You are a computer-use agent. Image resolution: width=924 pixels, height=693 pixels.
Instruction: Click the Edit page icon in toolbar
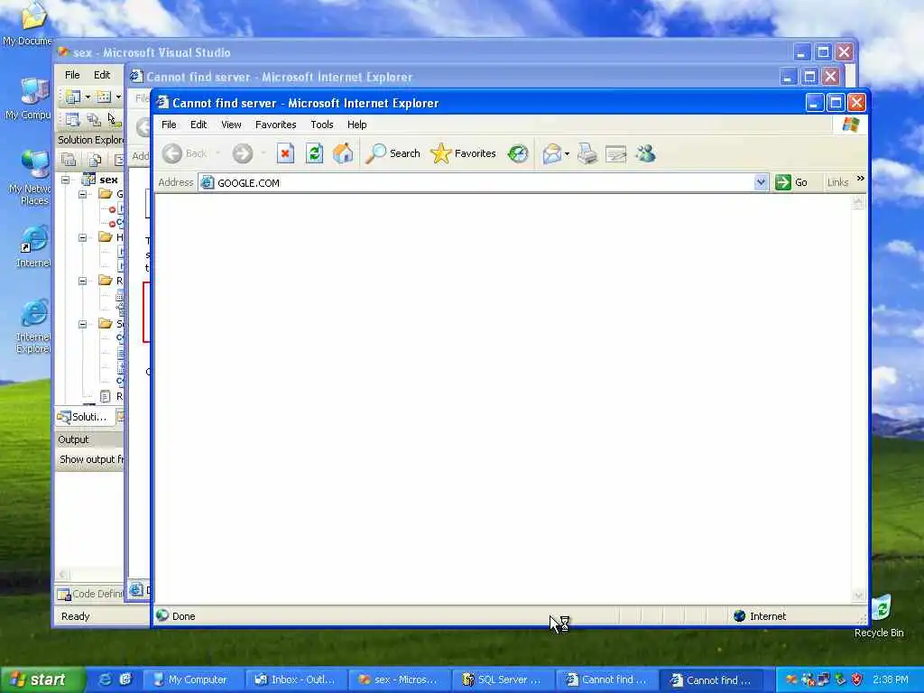[615, 153]
